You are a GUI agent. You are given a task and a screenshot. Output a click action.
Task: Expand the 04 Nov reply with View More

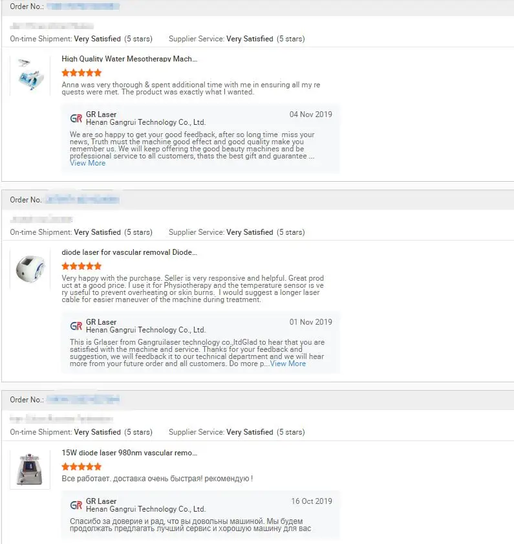point(87,163)
